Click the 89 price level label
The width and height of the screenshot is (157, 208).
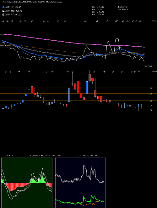pyautogui.click(x=150, y=94)
